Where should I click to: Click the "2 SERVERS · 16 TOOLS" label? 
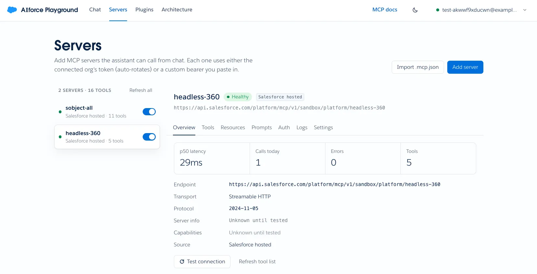point(85,90)
